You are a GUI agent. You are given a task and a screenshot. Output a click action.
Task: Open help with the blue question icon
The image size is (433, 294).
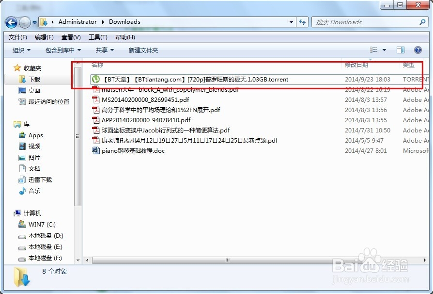tap(418, 50)
